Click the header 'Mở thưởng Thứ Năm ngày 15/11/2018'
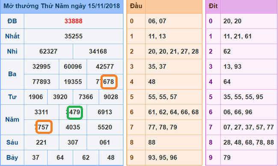 click(62, 6)
